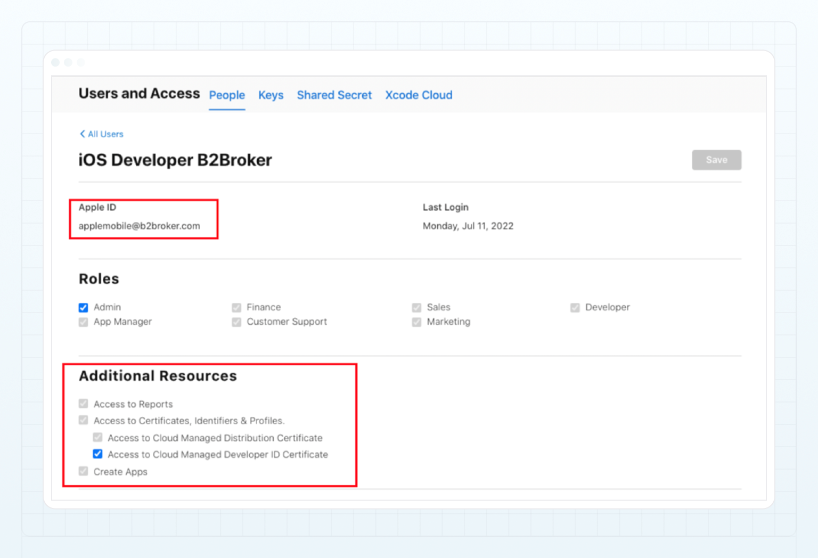Screen dimensions: 818x558
Task: Go back via the All Users link
Action: [x=105, y=134]
